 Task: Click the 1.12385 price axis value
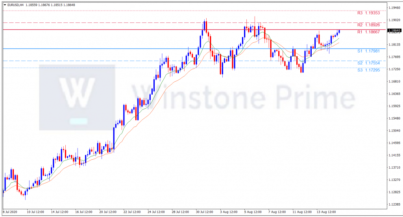tap(394, 204)
